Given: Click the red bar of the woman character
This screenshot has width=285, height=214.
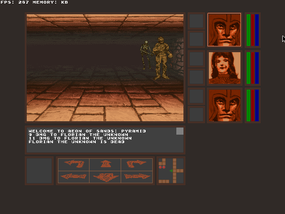Looking at the screenshot, I should (252, 68).
